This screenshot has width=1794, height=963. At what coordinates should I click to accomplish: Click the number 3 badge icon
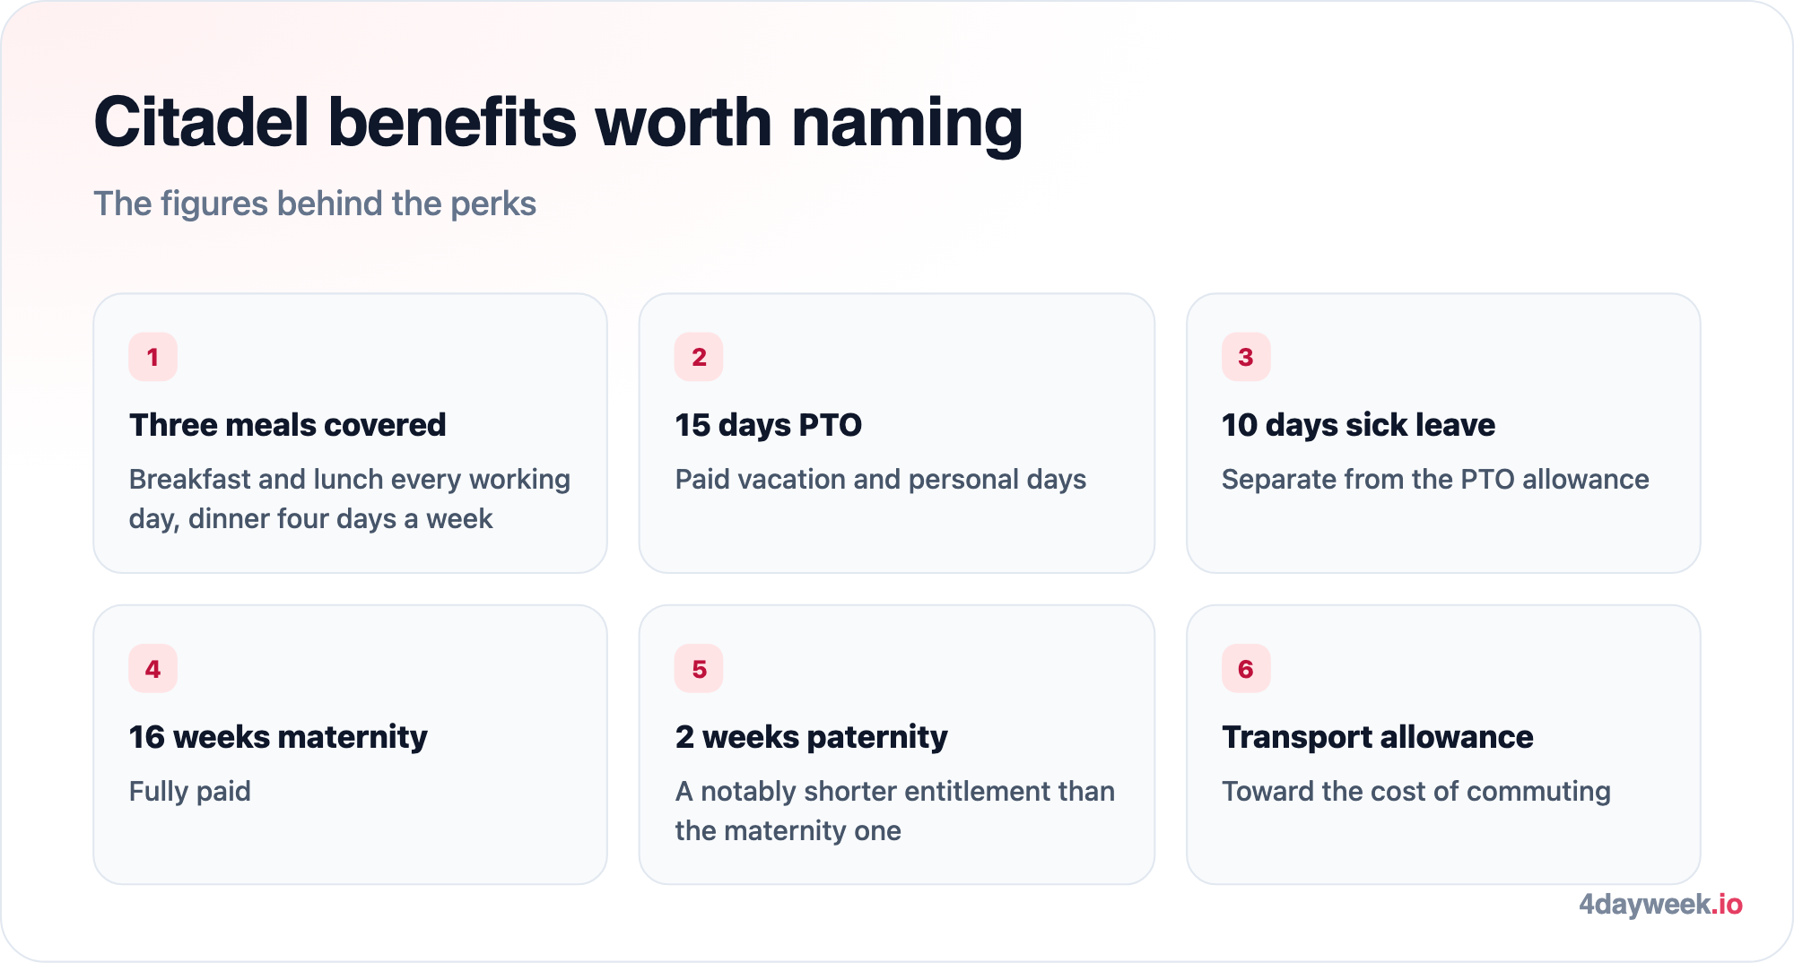click(x=1246, y=357)
